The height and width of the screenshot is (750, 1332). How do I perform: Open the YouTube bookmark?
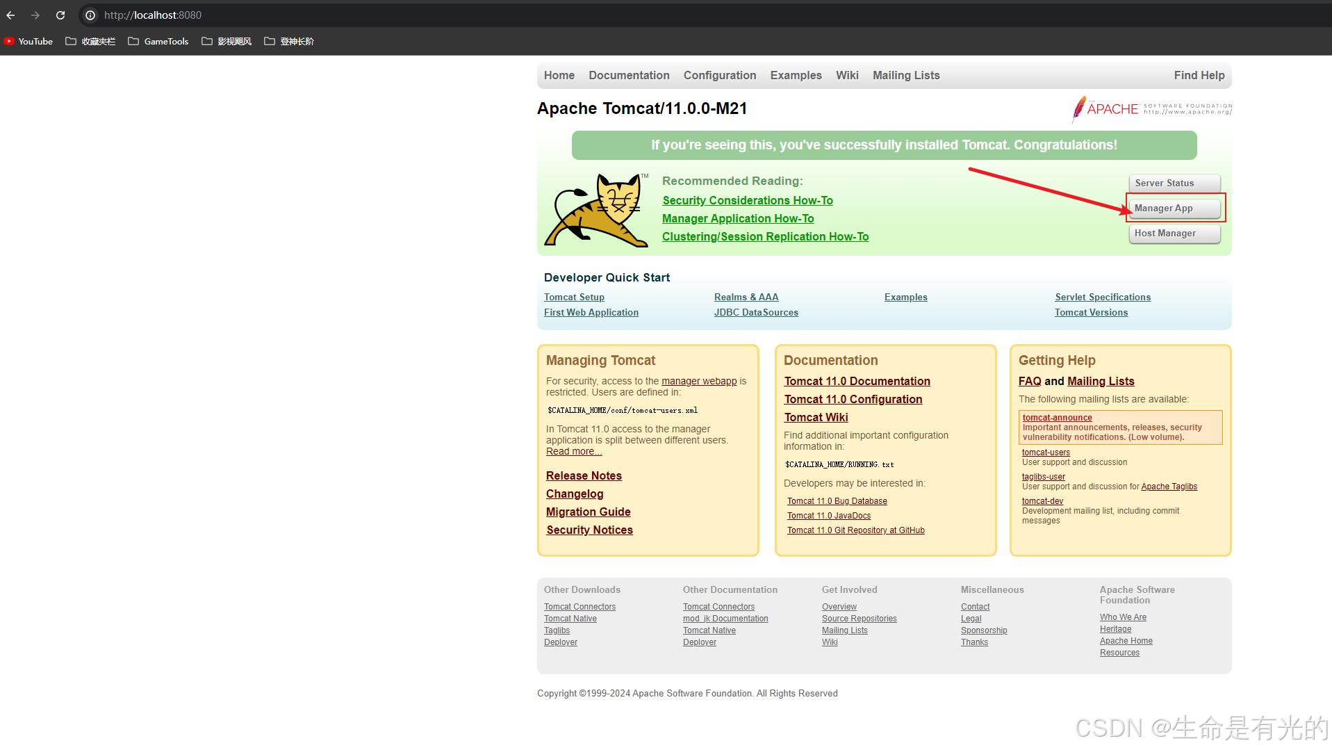28,41
